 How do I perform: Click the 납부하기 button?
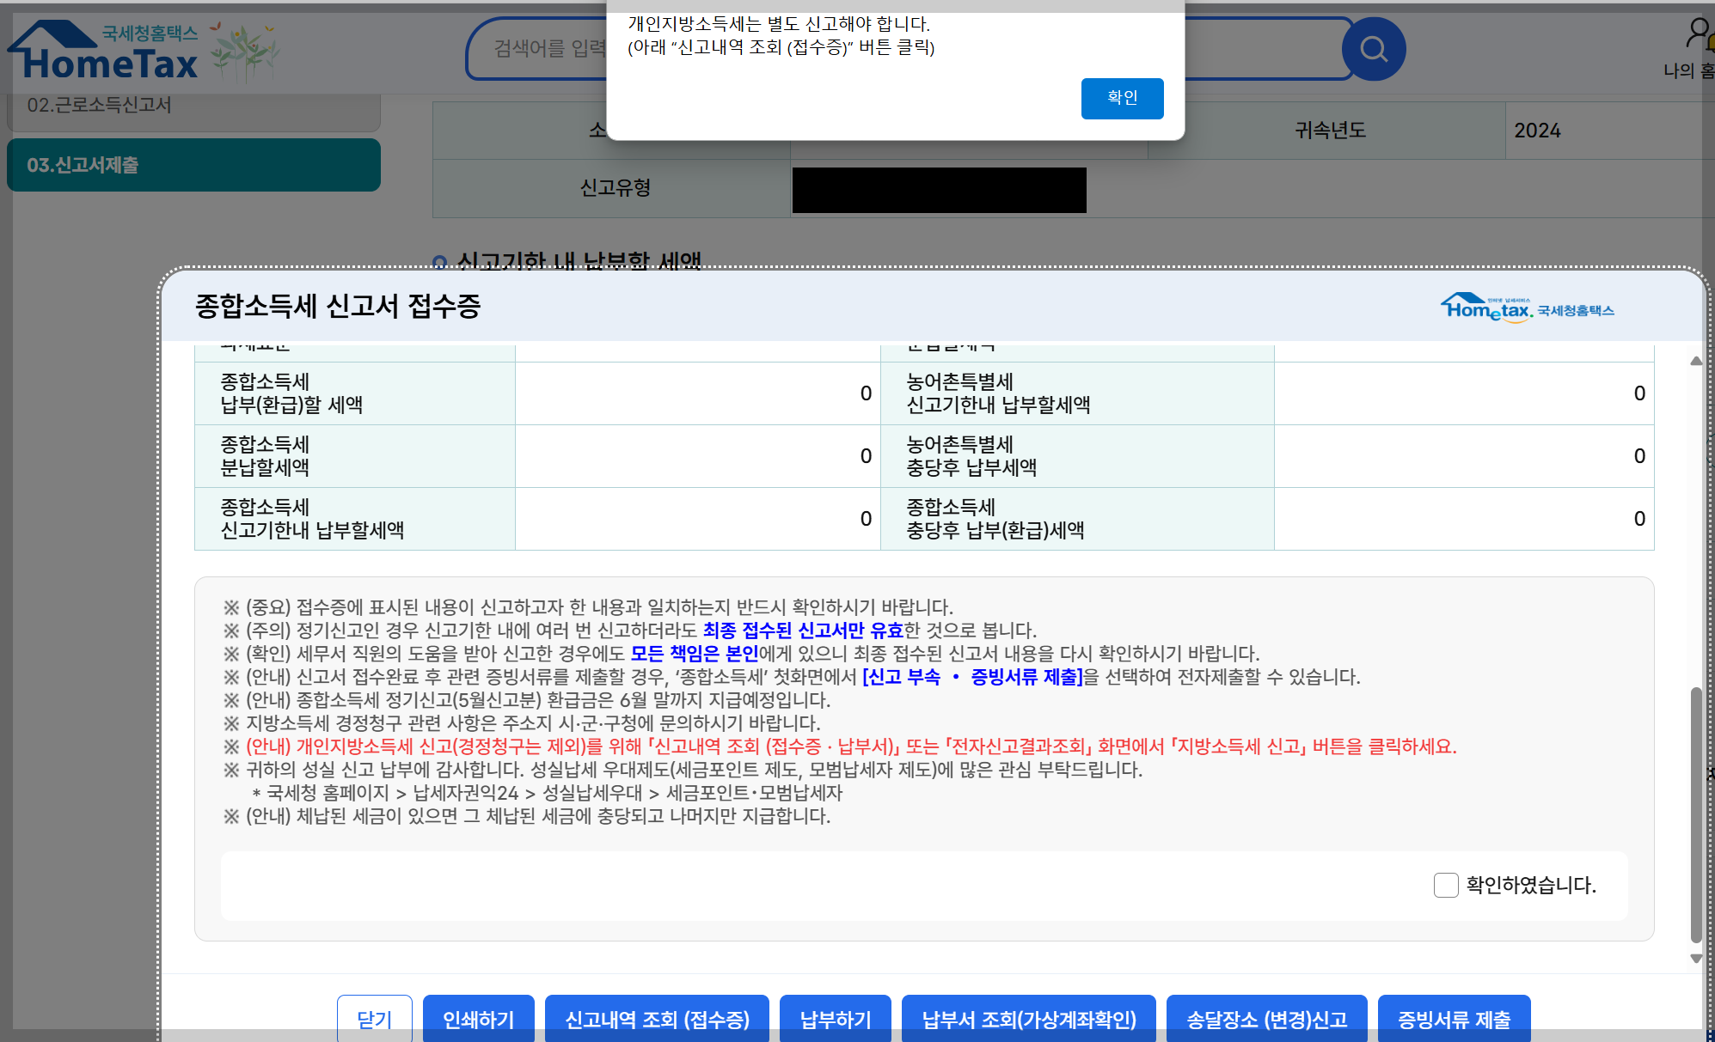pyautogui.click(x=835, y=1019)
